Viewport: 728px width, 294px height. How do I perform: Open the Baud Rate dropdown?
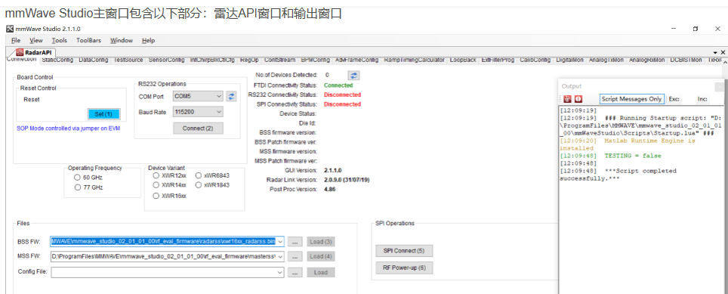tap(219, 112)
